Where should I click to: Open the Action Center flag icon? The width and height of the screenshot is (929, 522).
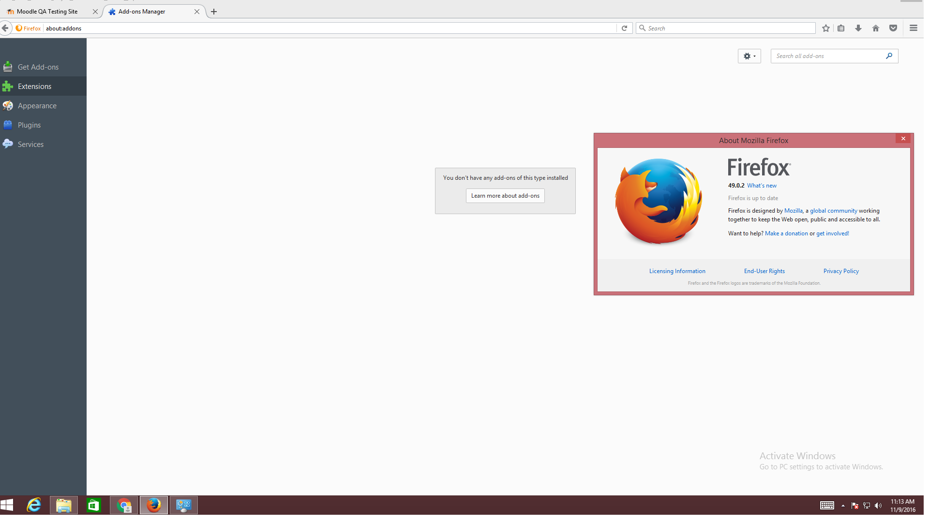point(855,506)
